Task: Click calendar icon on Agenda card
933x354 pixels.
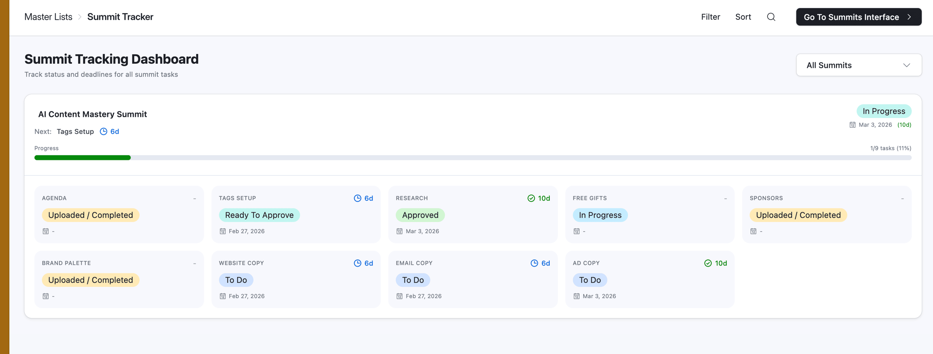Action: [x=45, y=231]
